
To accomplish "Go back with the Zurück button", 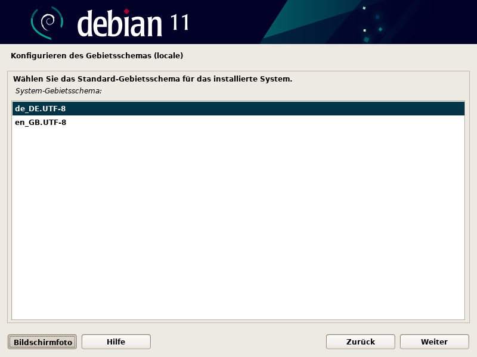I will [361, 342].
